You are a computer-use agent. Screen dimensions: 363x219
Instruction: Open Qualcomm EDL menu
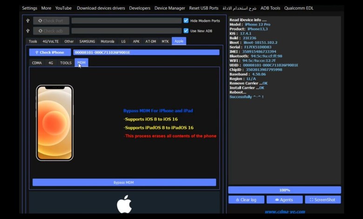[300, 8]
